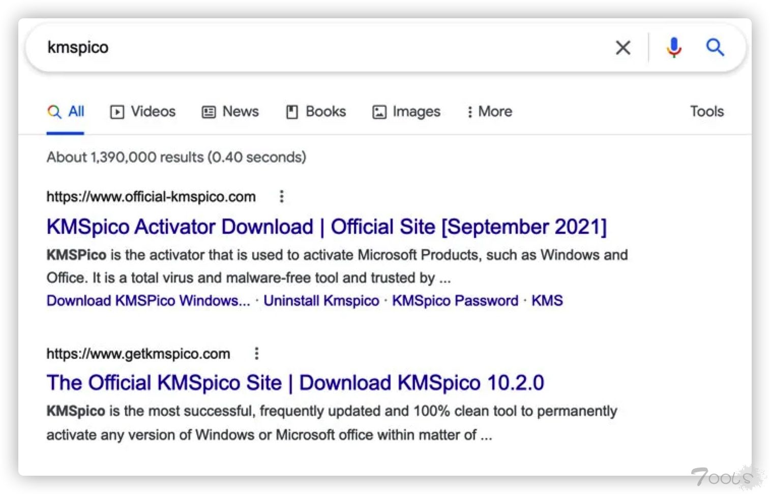Click inside the kmspico search input field
Screen dimensions: 770x494
[305, 48]
